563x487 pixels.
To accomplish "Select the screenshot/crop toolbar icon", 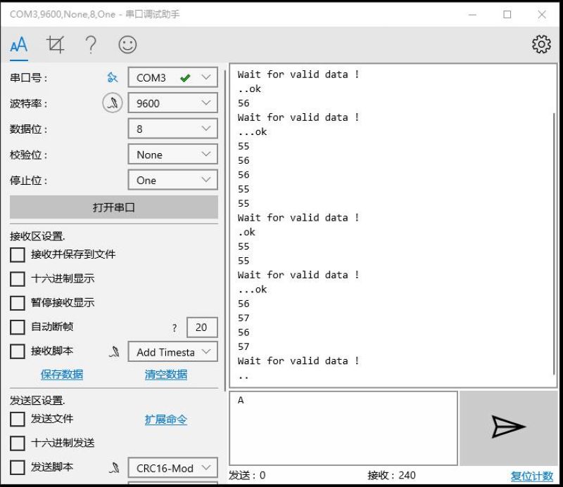I will coord(56,44).
